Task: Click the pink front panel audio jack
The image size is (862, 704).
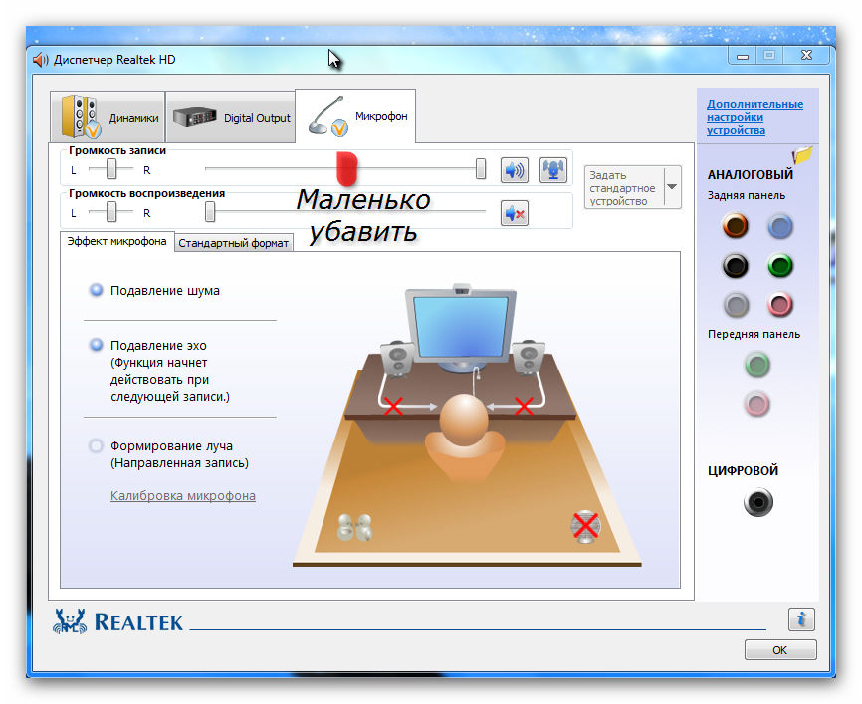Action: (x=757, y=404)
